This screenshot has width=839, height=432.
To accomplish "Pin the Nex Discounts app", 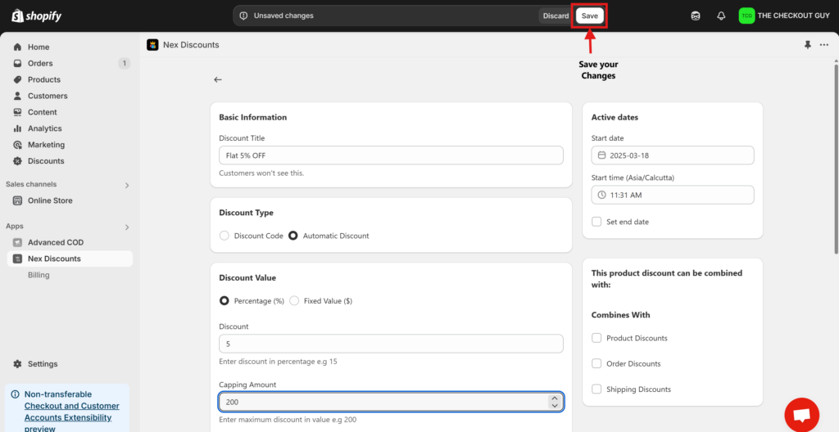I will tap(808, 45).
